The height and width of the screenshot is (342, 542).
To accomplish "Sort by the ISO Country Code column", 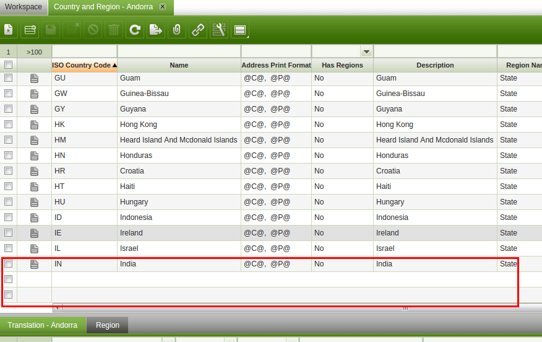I will point(84,65).
